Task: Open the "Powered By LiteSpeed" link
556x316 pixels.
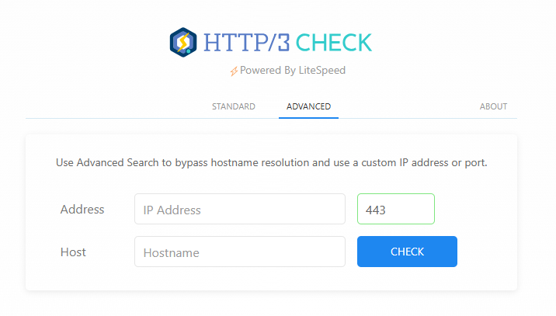Action: 292,71
